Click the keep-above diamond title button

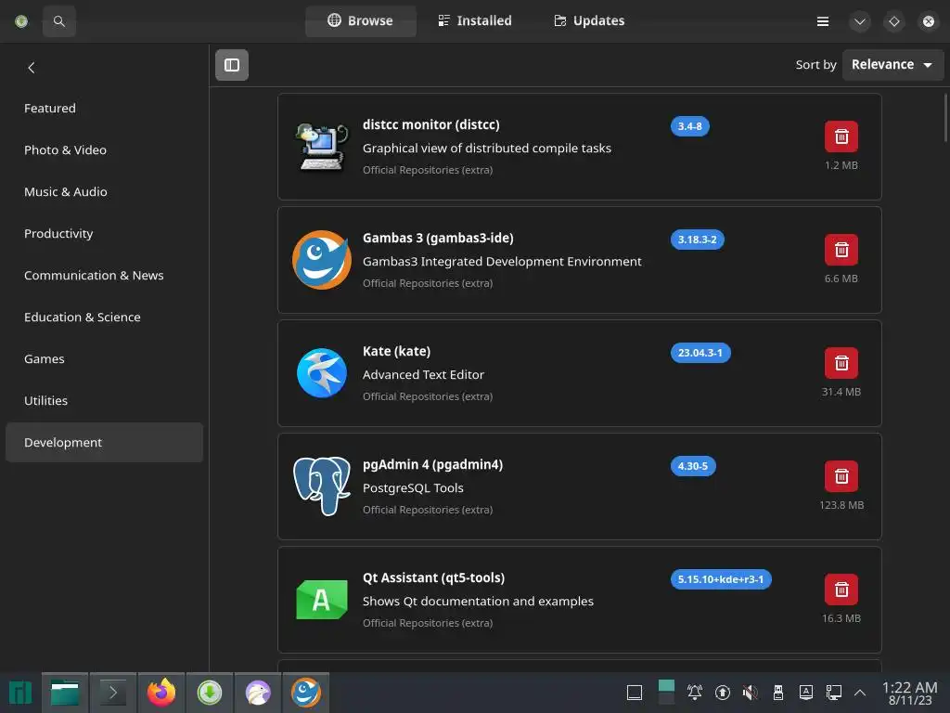pos(893,21)
